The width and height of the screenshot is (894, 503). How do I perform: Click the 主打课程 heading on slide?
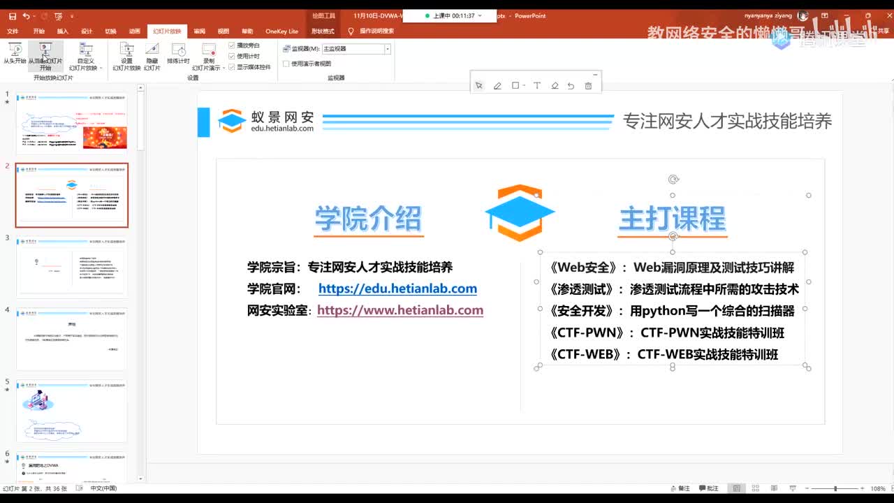[x=672, y=219]
